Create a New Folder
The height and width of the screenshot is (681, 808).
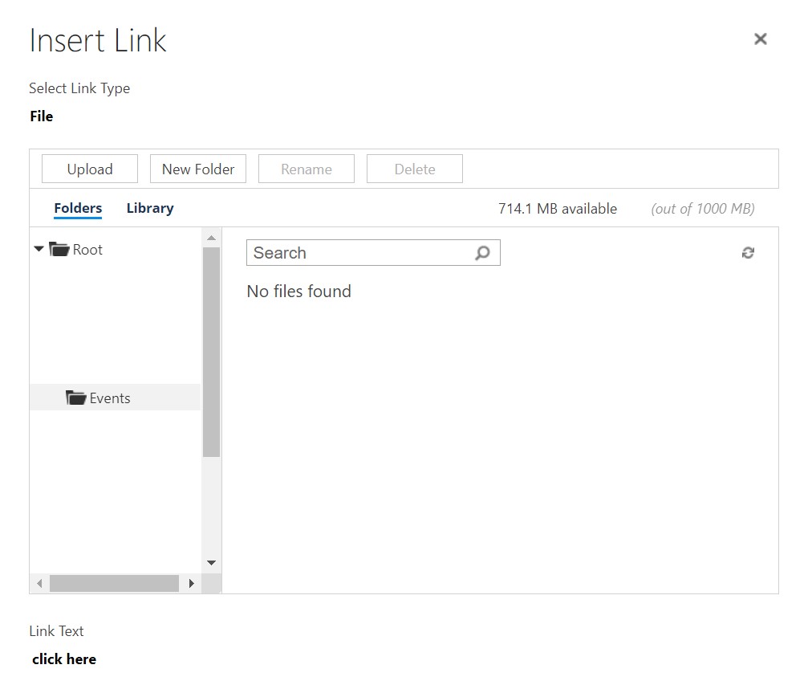(x=198, y=169)
